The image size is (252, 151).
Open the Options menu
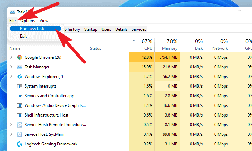coord(28,21)
